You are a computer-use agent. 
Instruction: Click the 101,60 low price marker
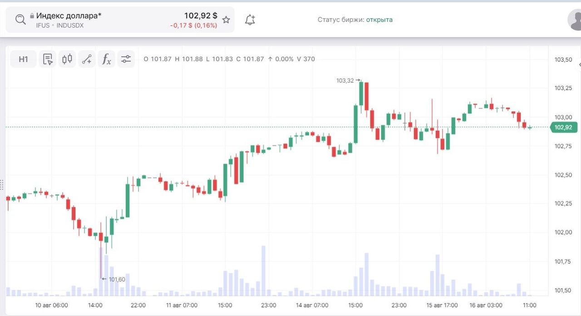click(x=117, y=279)
